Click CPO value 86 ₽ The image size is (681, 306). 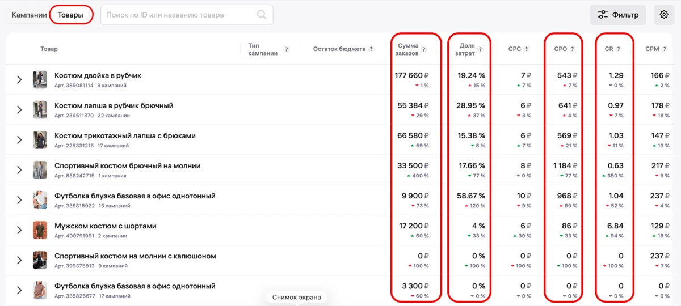coord(569,226)
